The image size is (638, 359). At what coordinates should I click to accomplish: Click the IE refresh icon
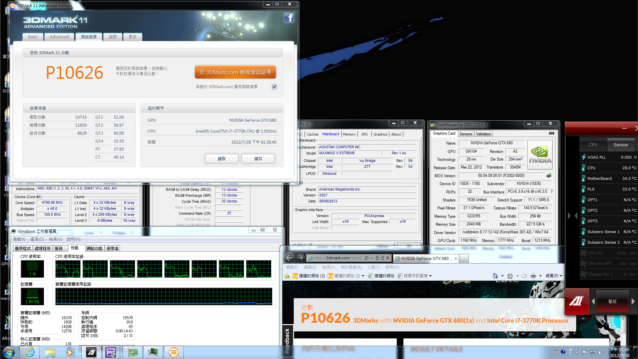click(382, 258)
